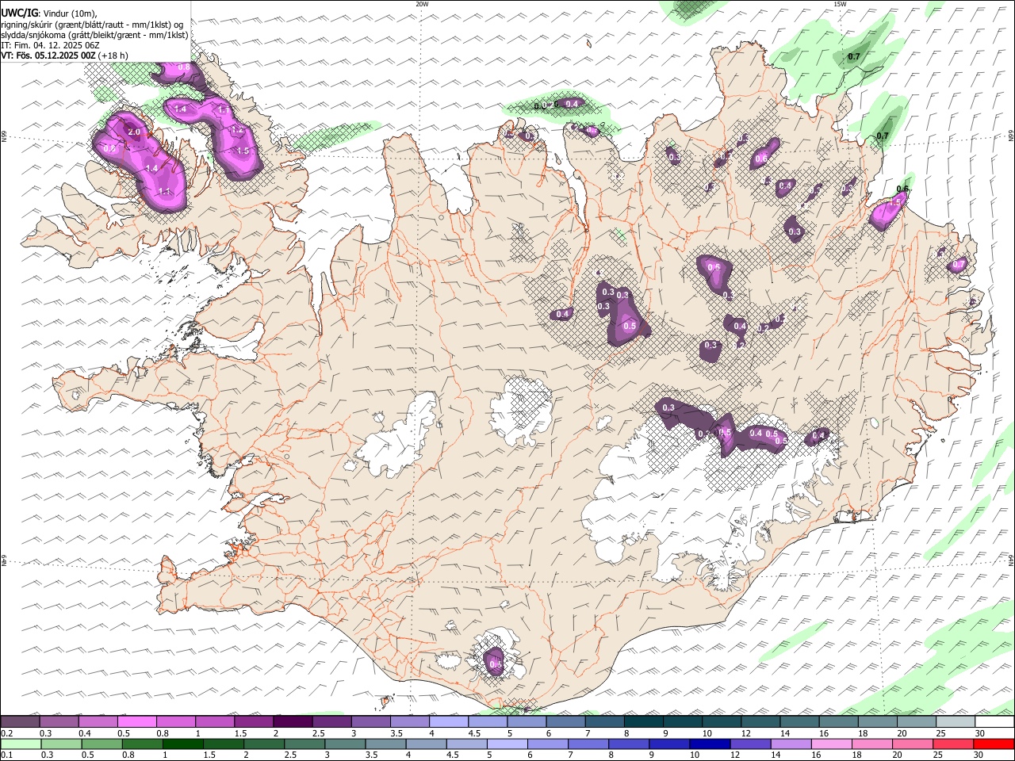Pick bright pink upper swatch between 0.5 and 0.8
Image resolution: width=1015 pixels, height=761 pixels.
tap(136, 721)
